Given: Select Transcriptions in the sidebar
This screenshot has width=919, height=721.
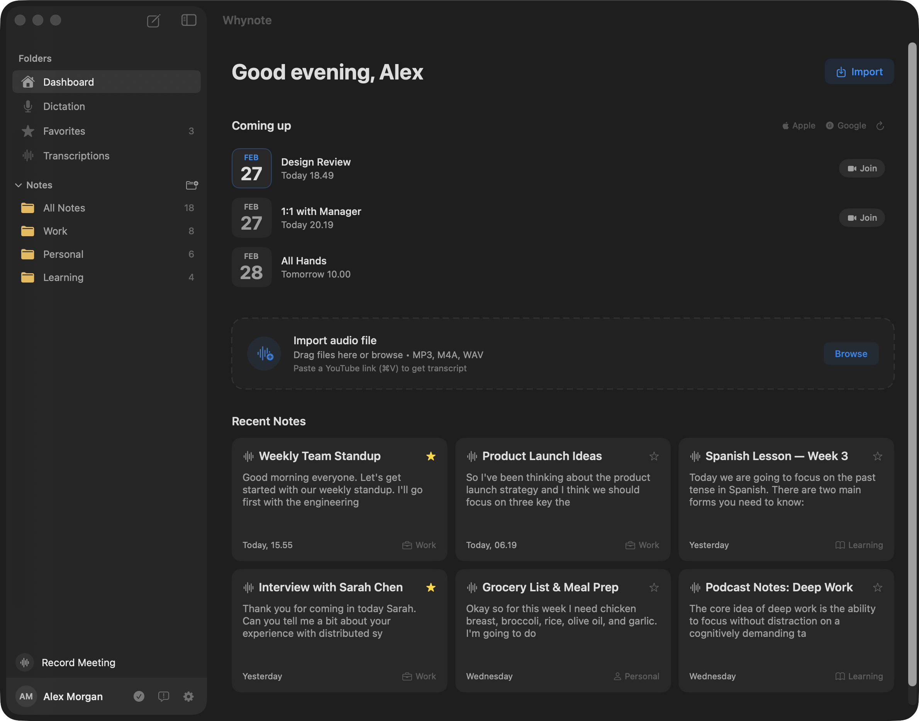Looking at the screenshot, I should point(76,155).
